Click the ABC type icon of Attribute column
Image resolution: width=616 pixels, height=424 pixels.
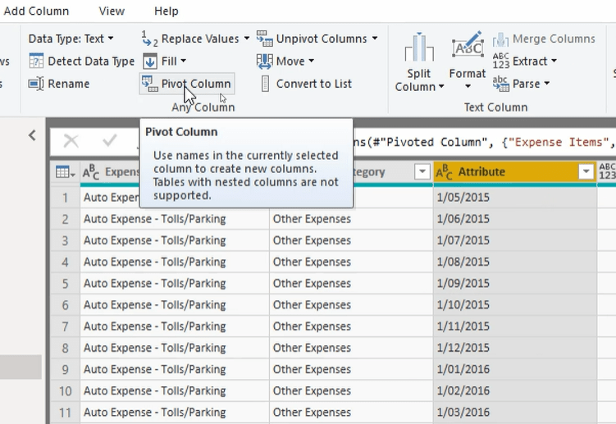tap(445, 171)
